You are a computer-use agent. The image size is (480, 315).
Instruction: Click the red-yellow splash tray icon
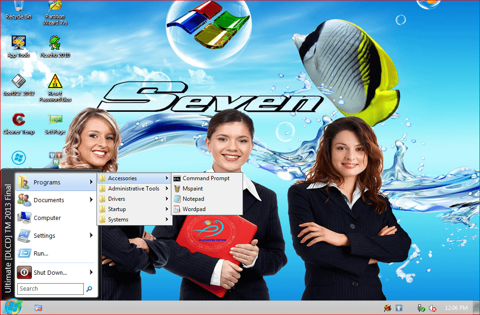pyautogui.click(x=388, y=308)
